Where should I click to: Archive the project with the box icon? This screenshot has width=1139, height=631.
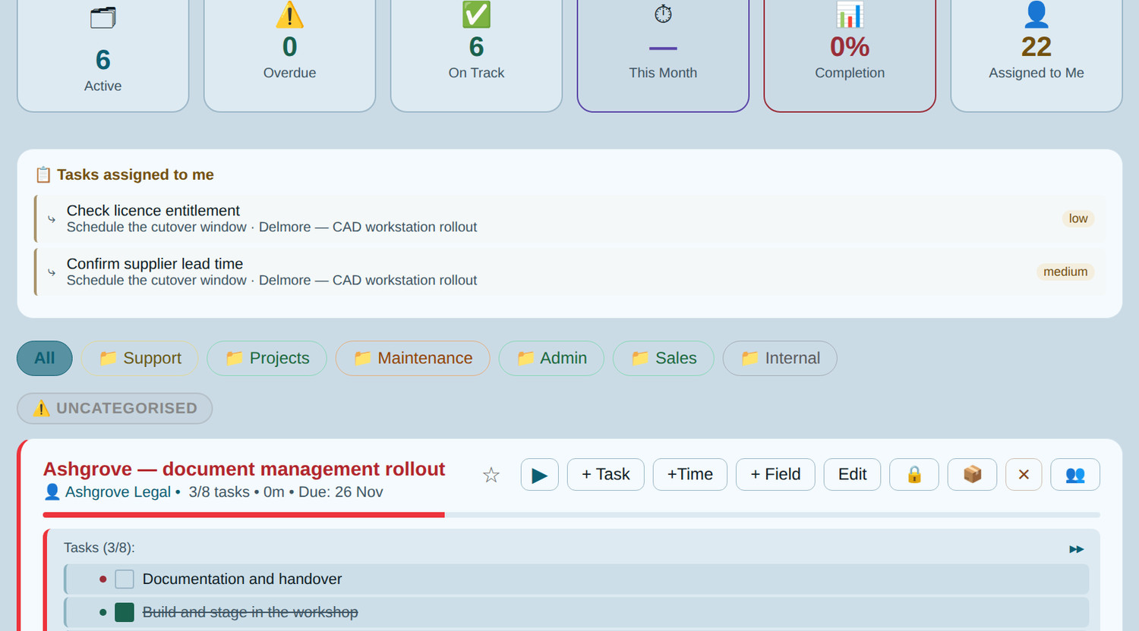tap(972, 475)
